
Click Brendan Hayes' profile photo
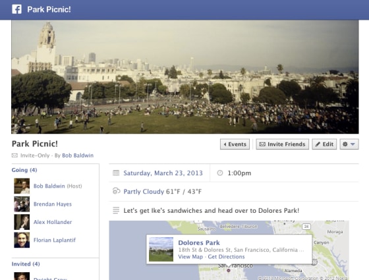point(22,204)
